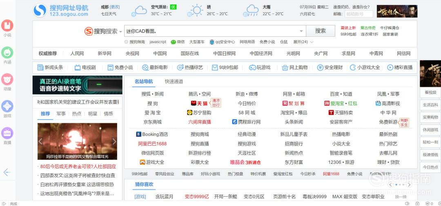Click the sunny weather icon
The width and height of the screenshot is (441, 206).
pyautogui.click(x=195, y=11)
